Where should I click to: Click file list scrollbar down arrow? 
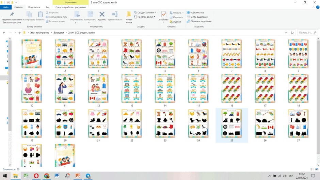click(x=318, y=165)
